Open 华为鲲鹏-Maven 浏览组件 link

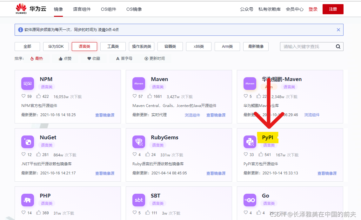[312, 115]
